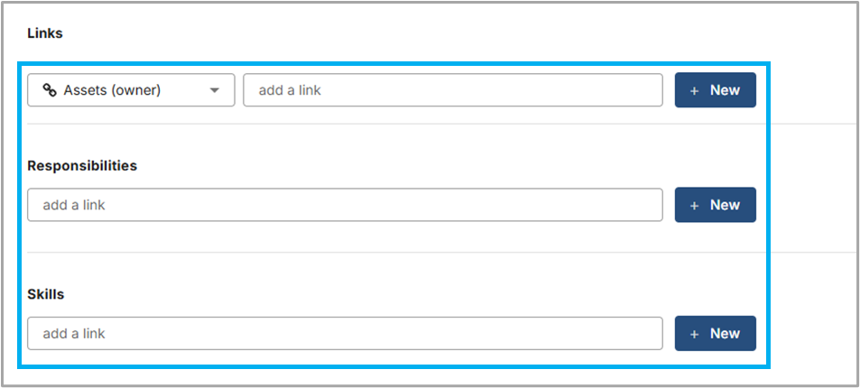Select the Assets (owner) text in the combo box
Viewport: 860px width, 388px height.
tap(112, 90)
